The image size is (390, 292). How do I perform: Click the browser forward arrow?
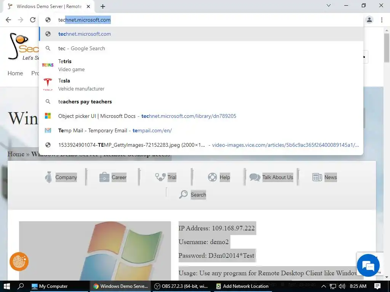pyautogui.click(x=21, y=20)
